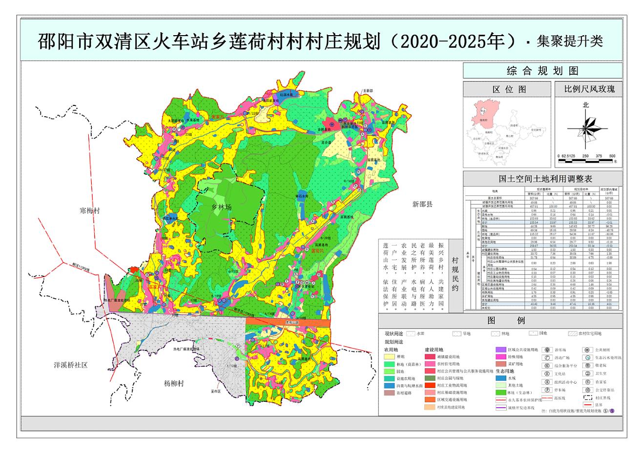Click the light green 园地 planned-use swatch
The width and height of the screenshot is (642, 454).
[389, 371]
